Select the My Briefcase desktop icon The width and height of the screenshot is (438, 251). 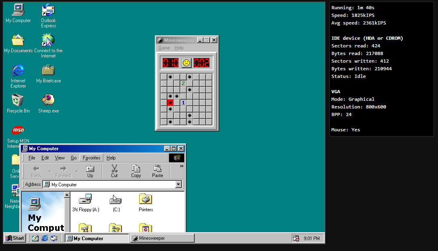[x=48, y=73]
